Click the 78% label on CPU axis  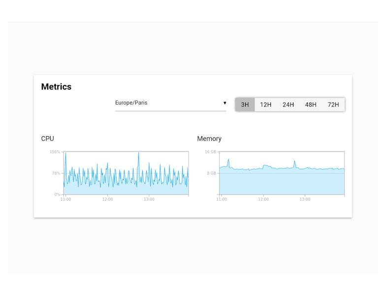pyautogui.click(x=55, y=173)
